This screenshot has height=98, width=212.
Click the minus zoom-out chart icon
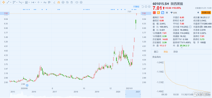[x=146, y=7]
